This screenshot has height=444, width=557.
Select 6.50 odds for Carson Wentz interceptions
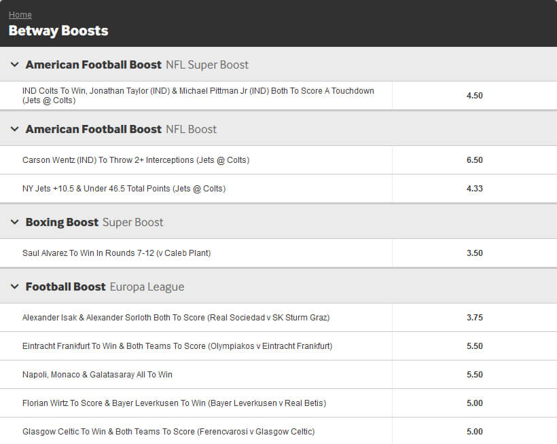coord(475,160)
